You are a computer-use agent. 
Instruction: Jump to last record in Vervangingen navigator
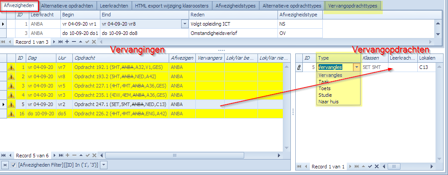coord(60,156)
